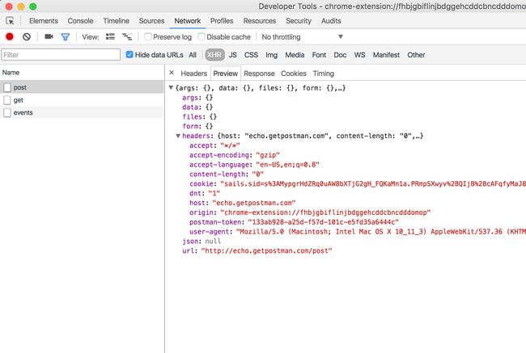This screenshot has height=353, width=526.
Task: Stop recording network log (red dot)
Action: pos(10,37)
